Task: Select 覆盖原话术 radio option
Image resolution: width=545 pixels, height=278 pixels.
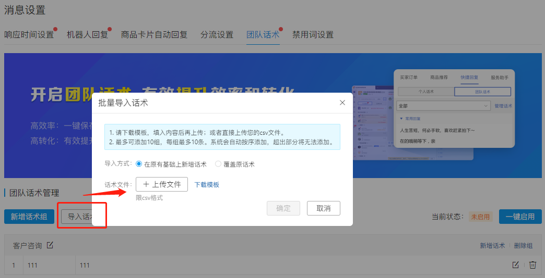Action: [x=218, y=164]
